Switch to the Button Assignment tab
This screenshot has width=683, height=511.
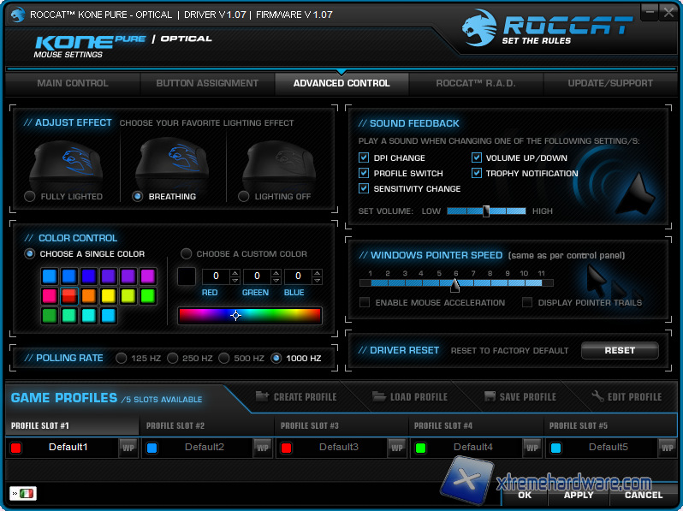(x=207, y=83)
